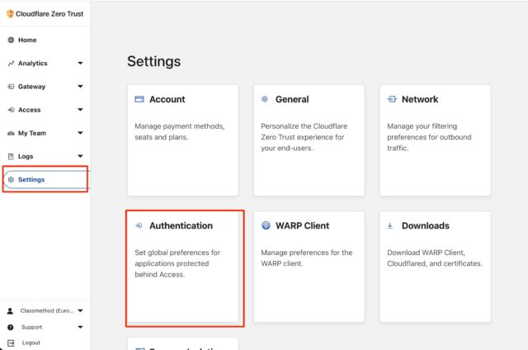
Task: Expand the Analytics menu arrow
Action: pyautogui.click(x=80, y=63)
